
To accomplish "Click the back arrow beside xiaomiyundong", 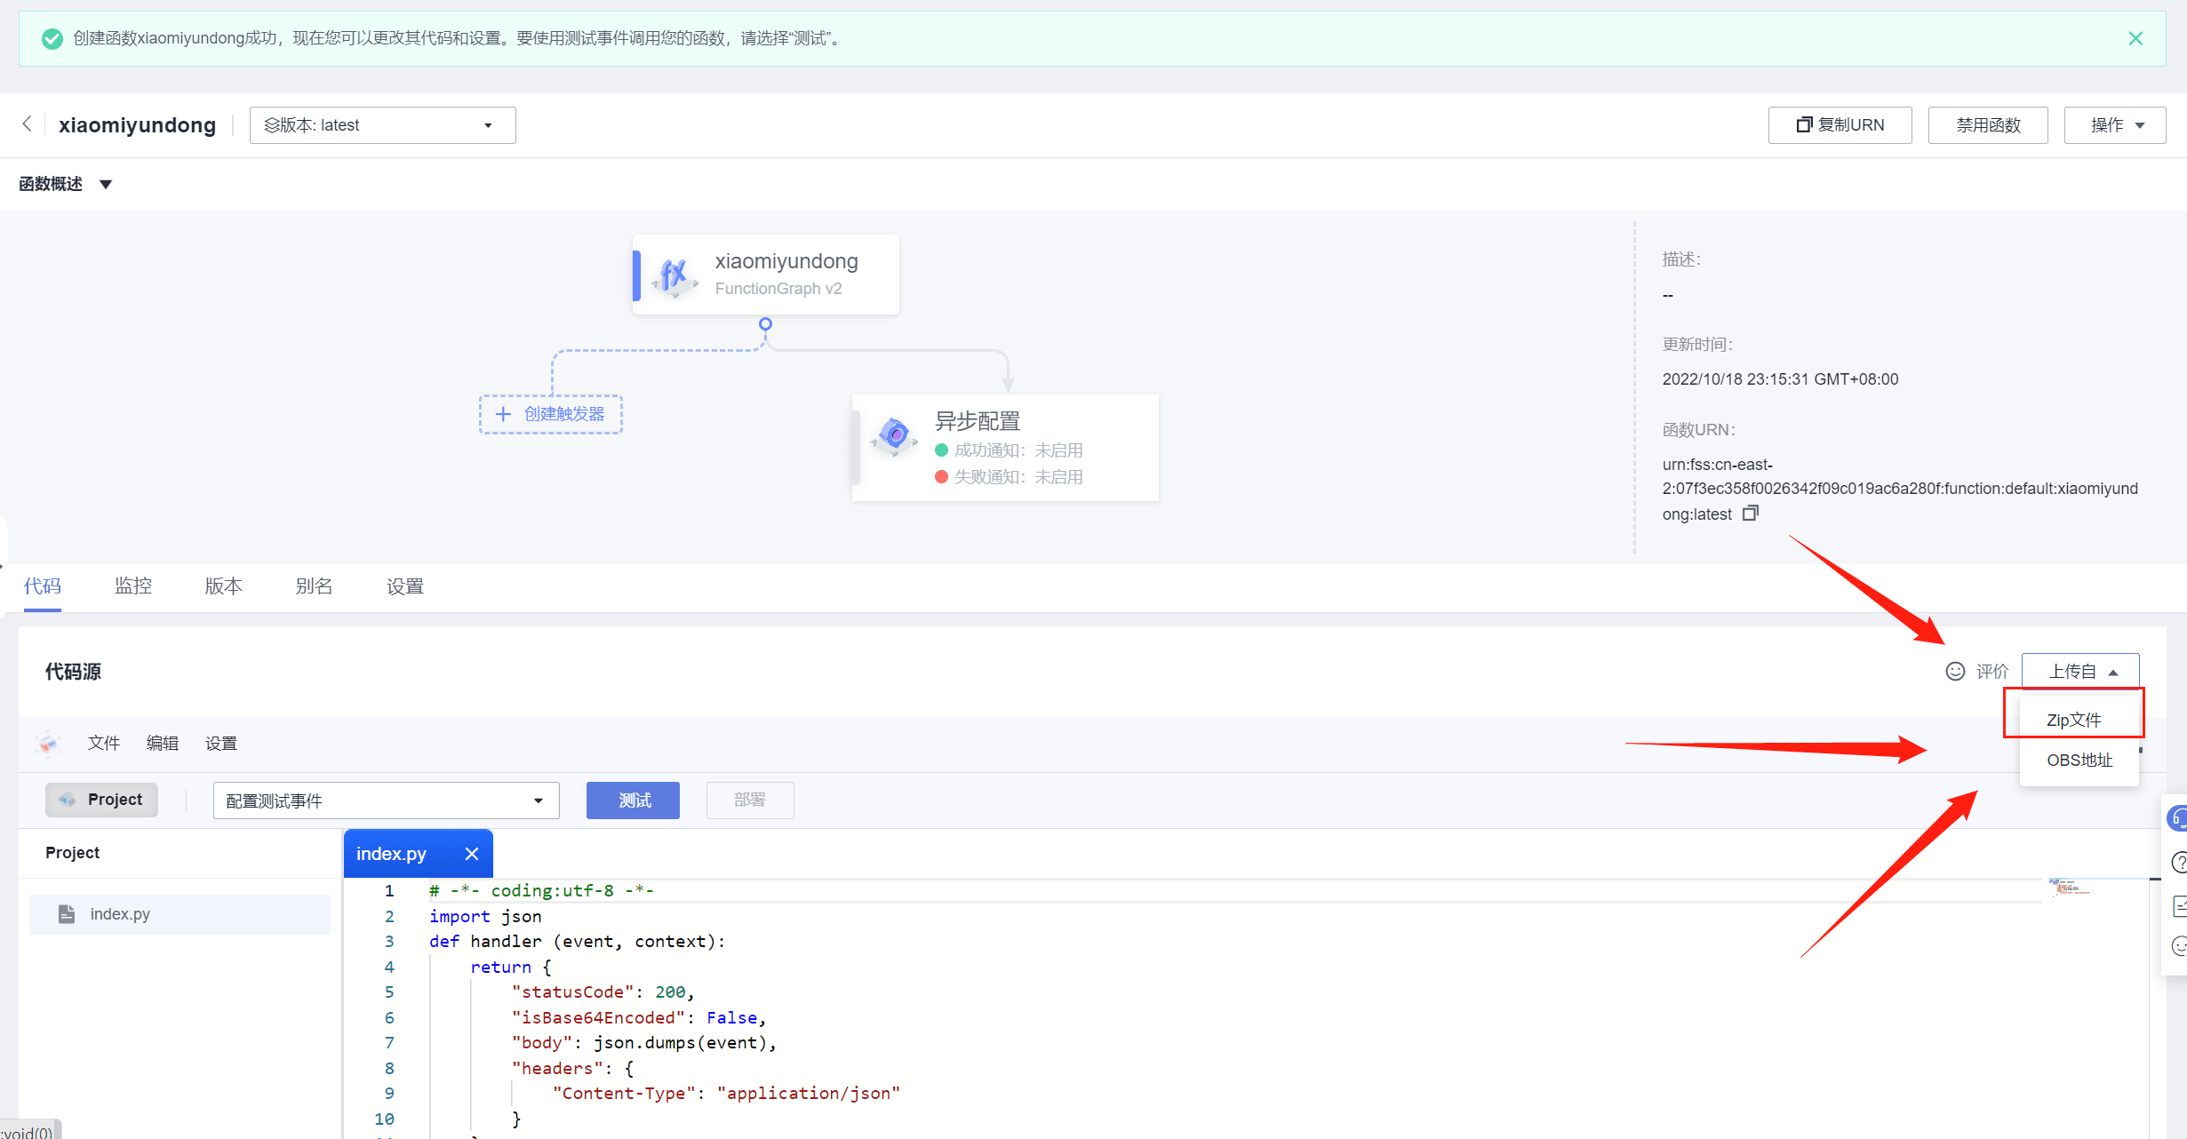I will (x=27, y=124).
